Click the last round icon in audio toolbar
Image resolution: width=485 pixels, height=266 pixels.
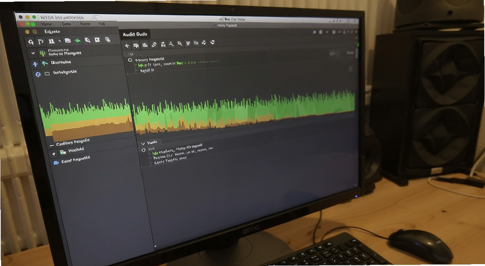[213, 42]
